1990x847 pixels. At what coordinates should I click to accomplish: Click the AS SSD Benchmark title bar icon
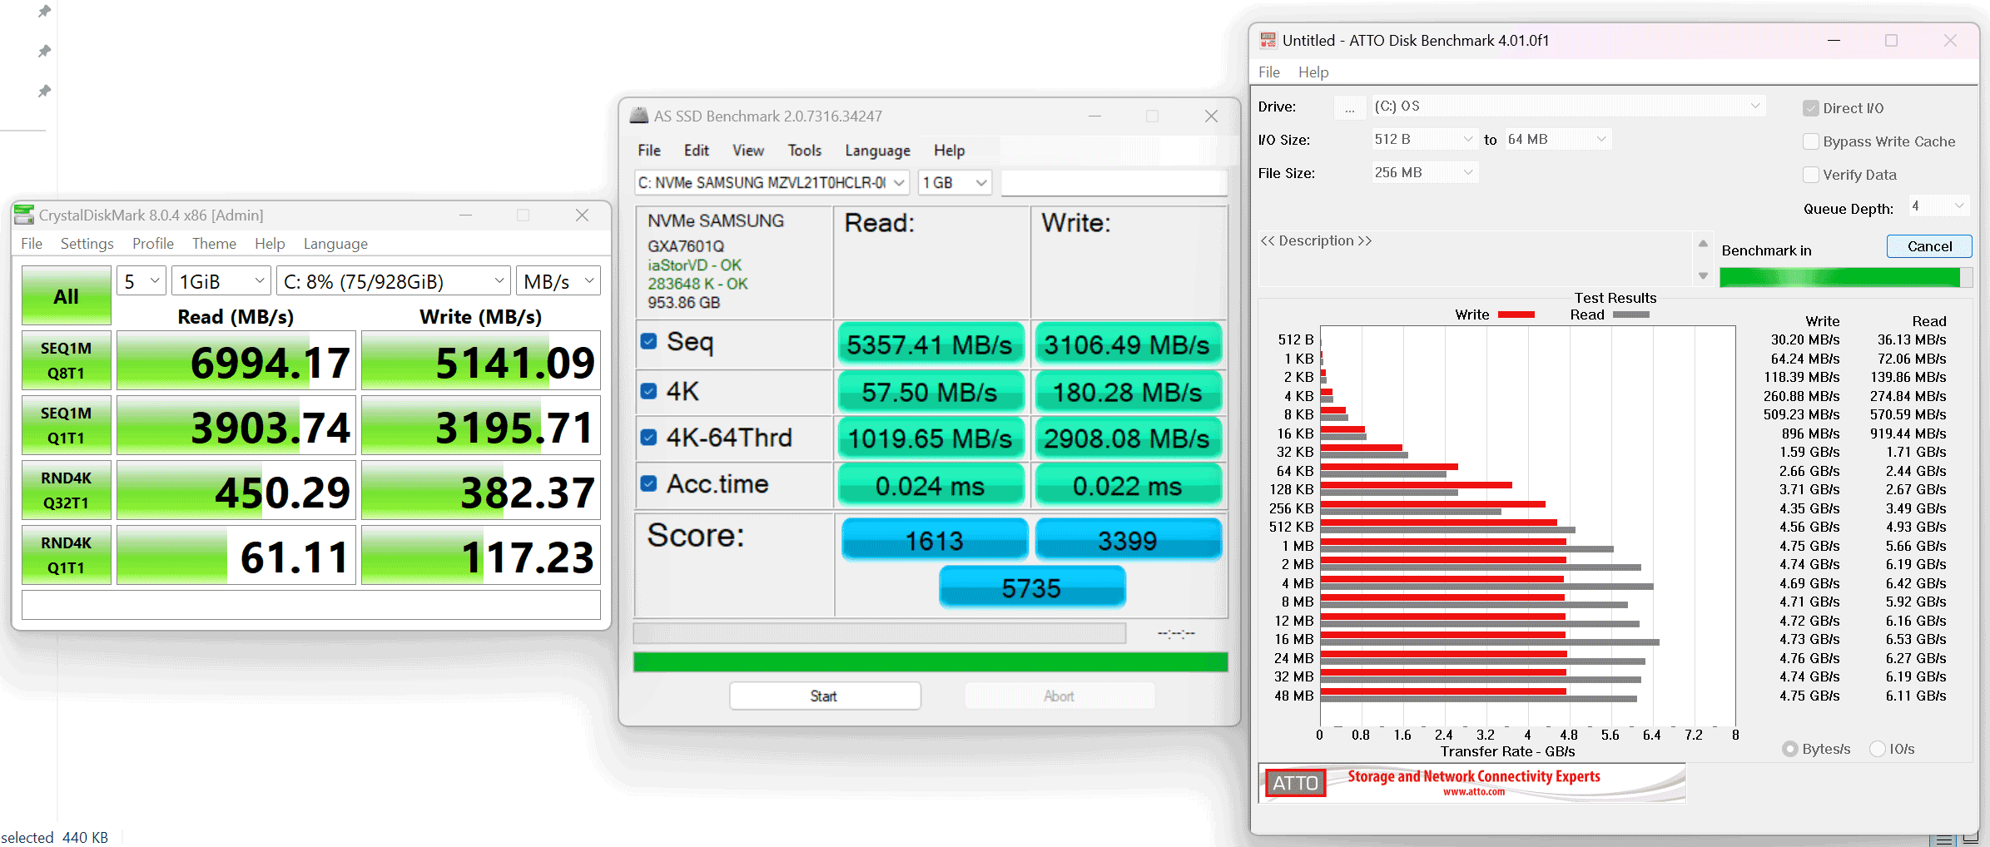[639, 116]
